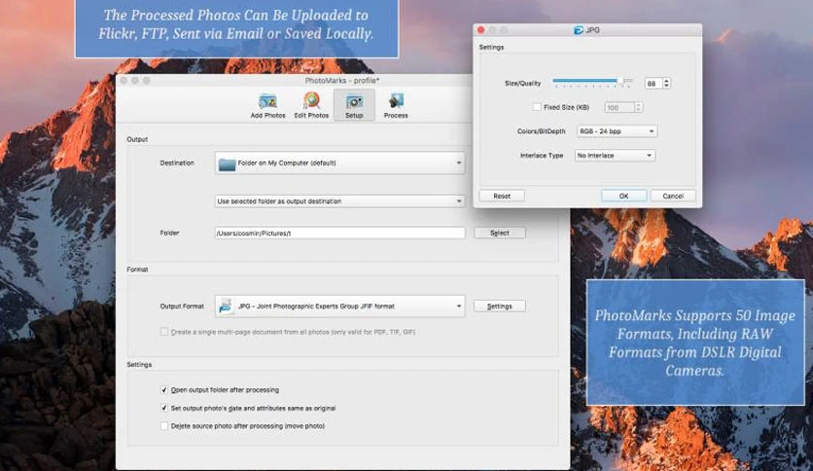The height and width of the screenshot is (471, 813).
Task: Click the PhotoMarks - profile* window title
Action: coord(342,81)
